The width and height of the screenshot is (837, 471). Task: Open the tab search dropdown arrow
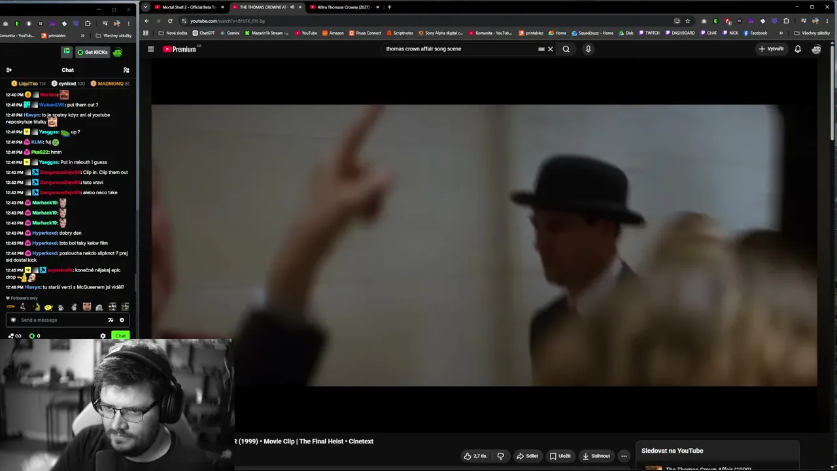point(145,7)
